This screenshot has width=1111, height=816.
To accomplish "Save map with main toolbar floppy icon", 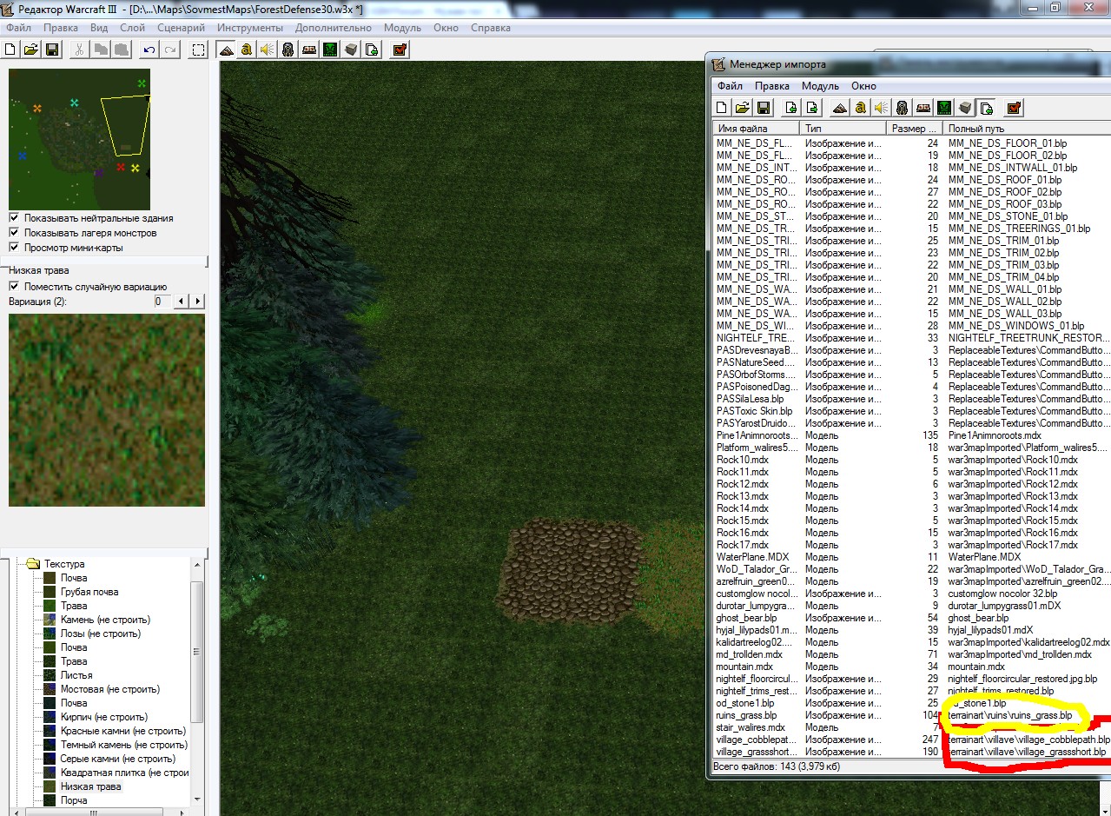I will click(x=52, y=50).
